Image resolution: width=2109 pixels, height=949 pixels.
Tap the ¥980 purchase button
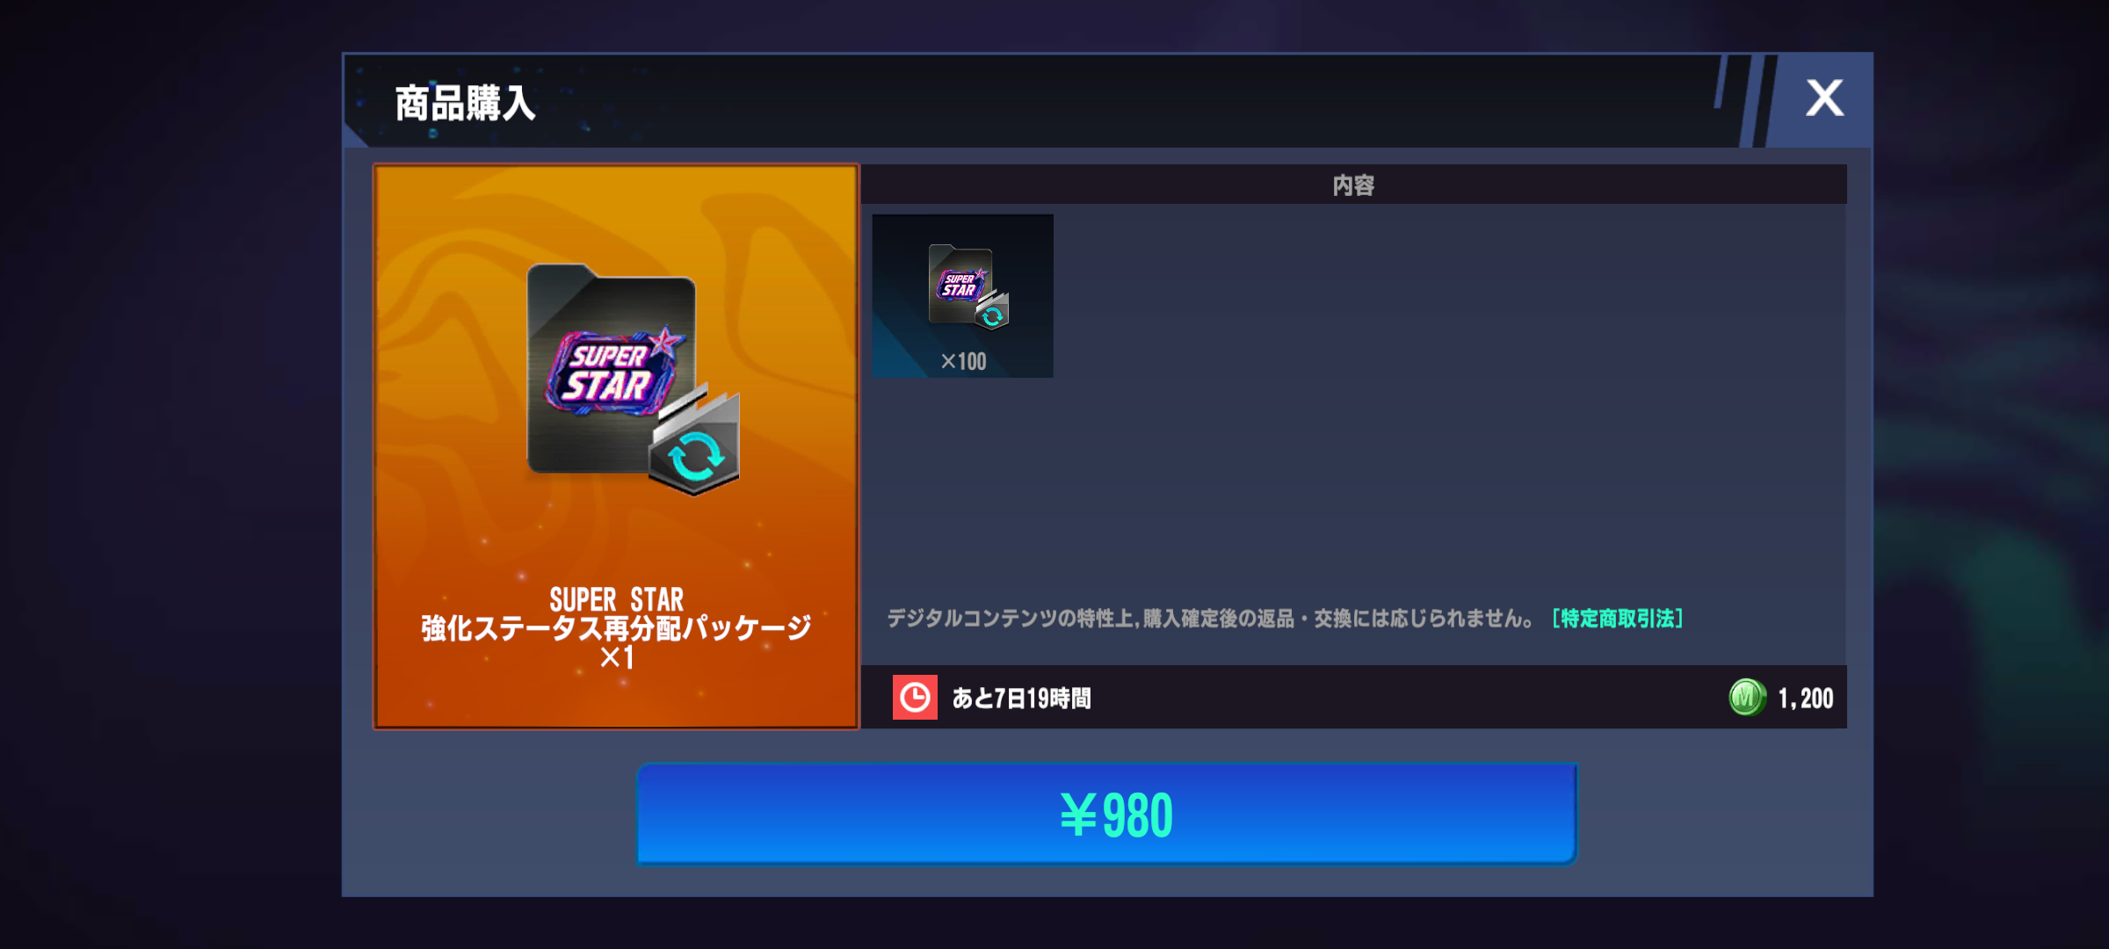(1107, 815)
